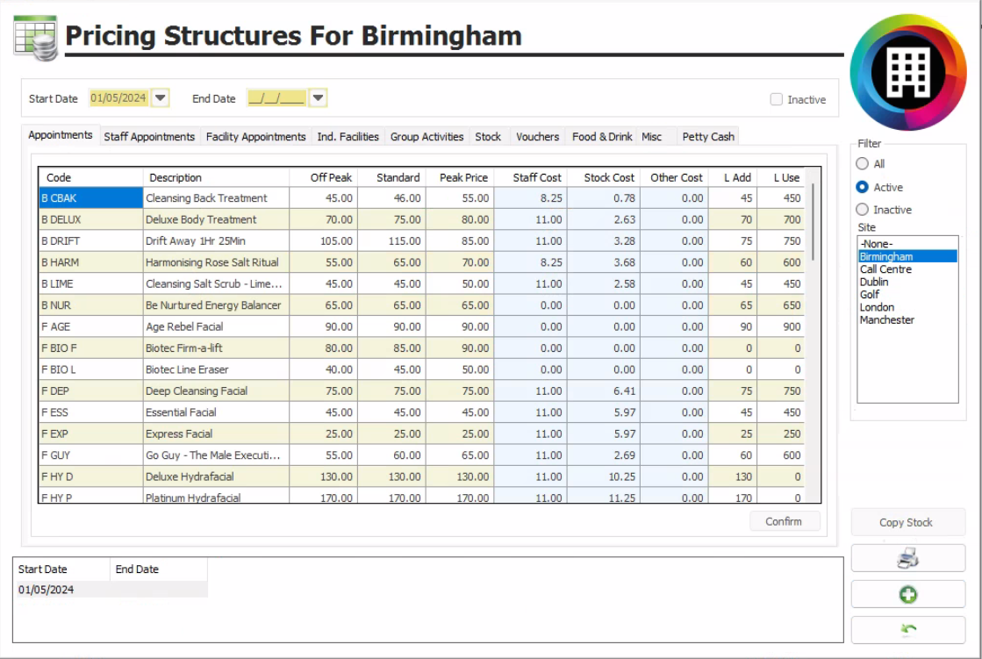Viewport: 982px width, 659px height.
Task: Click Harmonising Rose Salt Ritual description
Action: click(216, 261)
